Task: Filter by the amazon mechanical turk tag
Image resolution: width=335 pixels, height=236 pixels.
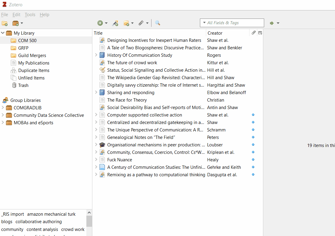Action: (x=51, y=214)
